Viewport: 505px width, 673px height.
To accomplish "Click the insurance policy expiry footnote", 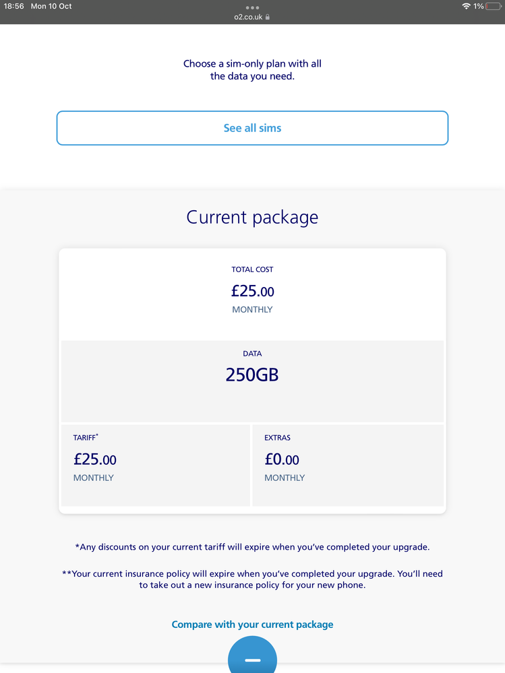I will [x=252, y=579].
